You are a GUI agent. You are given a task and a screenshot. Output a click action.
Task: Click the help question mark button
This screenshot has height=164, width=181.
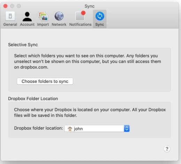[167, 149]
